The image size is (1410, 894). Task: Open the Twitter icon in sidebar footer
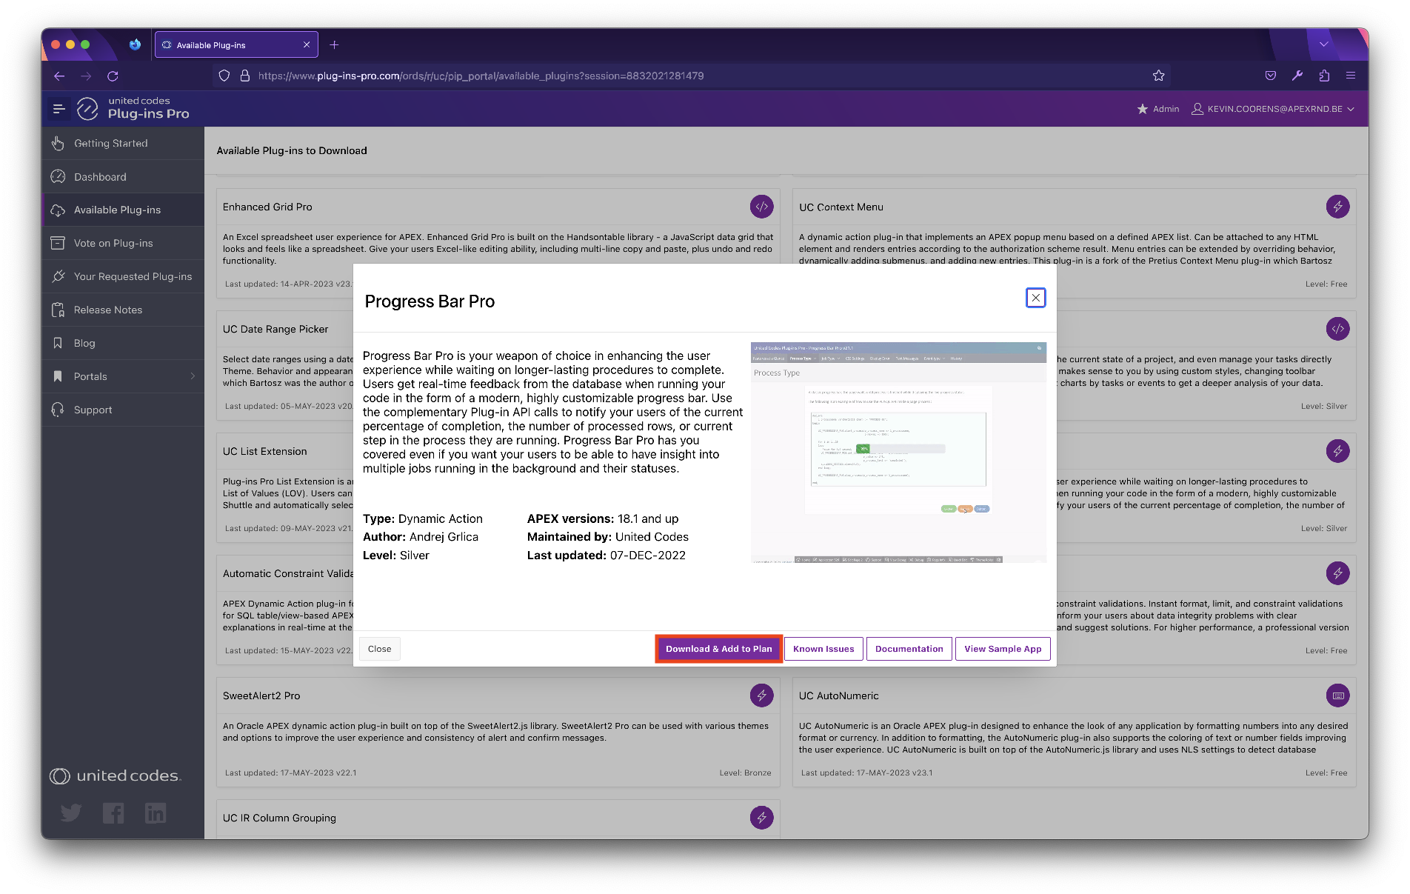(x=71, y=813)
